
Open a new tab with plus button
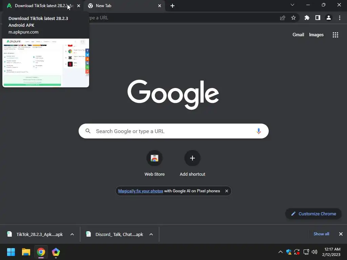click(172, 6)
